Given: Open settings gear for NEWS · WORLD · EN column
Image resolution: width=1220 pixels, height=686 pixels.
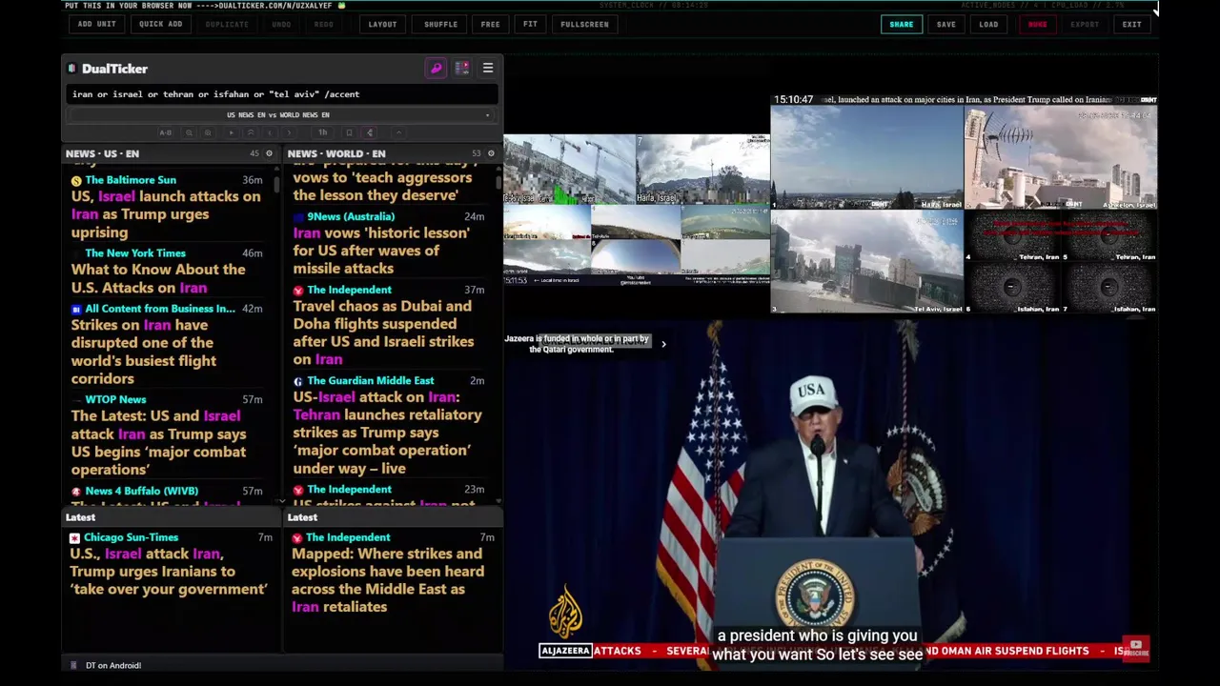Looking at the screenshot, I should 491,153.
